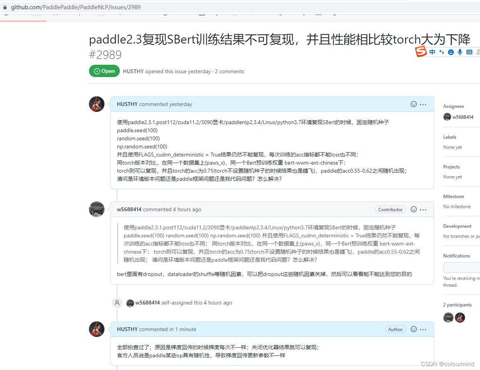Image resolution: width=480 pixels, height=370 pixels.
Task: Open options menu on HUSTHY's first comment
Action: tap(423, 104)
